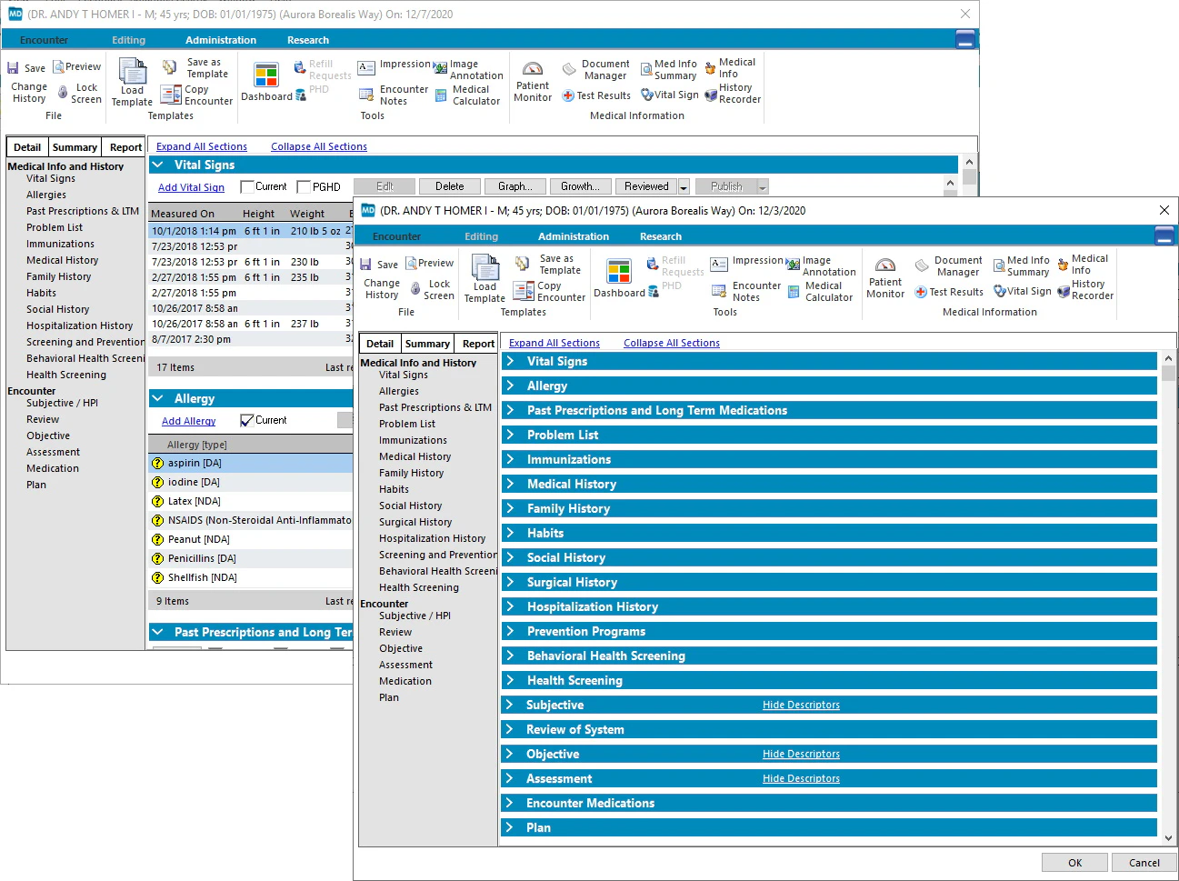Click Expand All Sections
Image resolution: width=1179 pixels, height=881 pixels.
[x=555, y=343]
